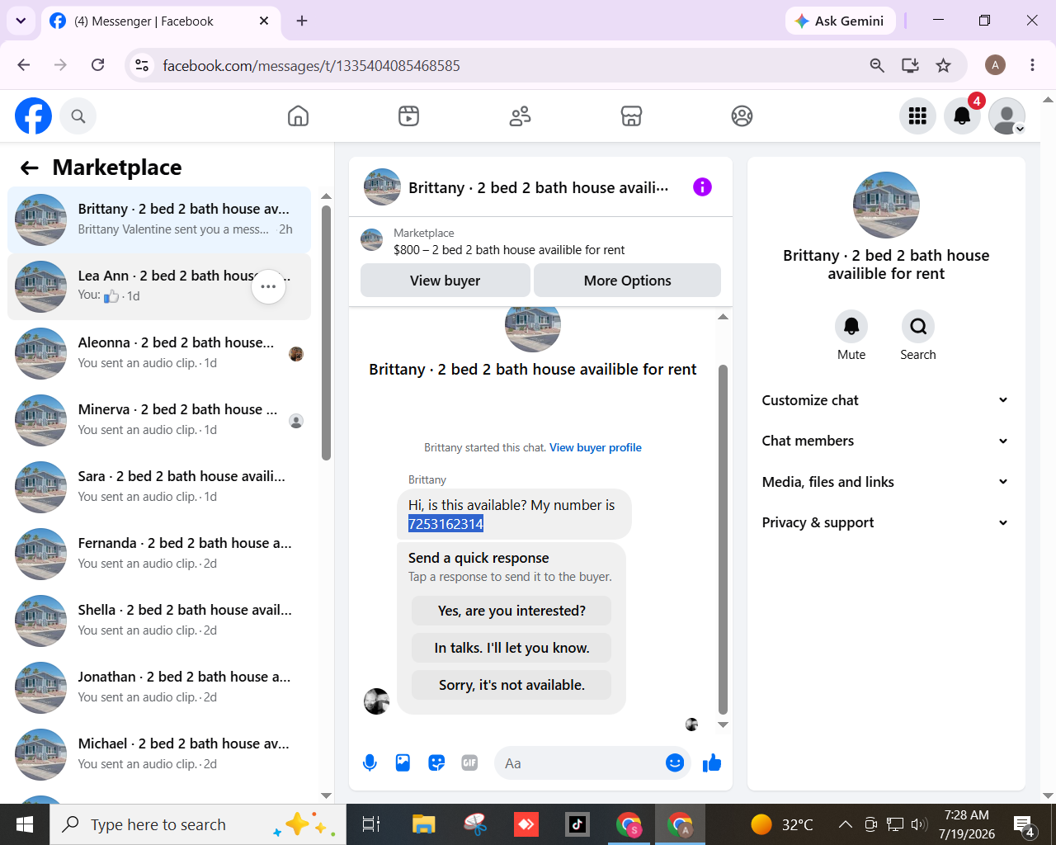This screenshot has height=845, width=1056.
Task: Open the Facebook search magnifier
Action: coord(78,116)
